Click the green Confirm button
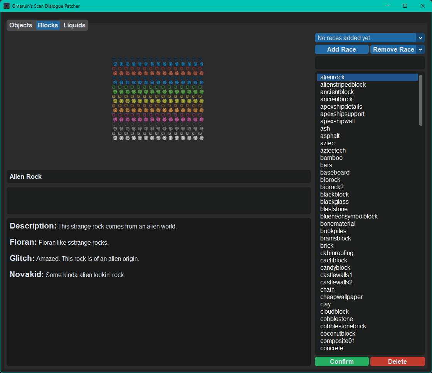 (x=342, y=361)
